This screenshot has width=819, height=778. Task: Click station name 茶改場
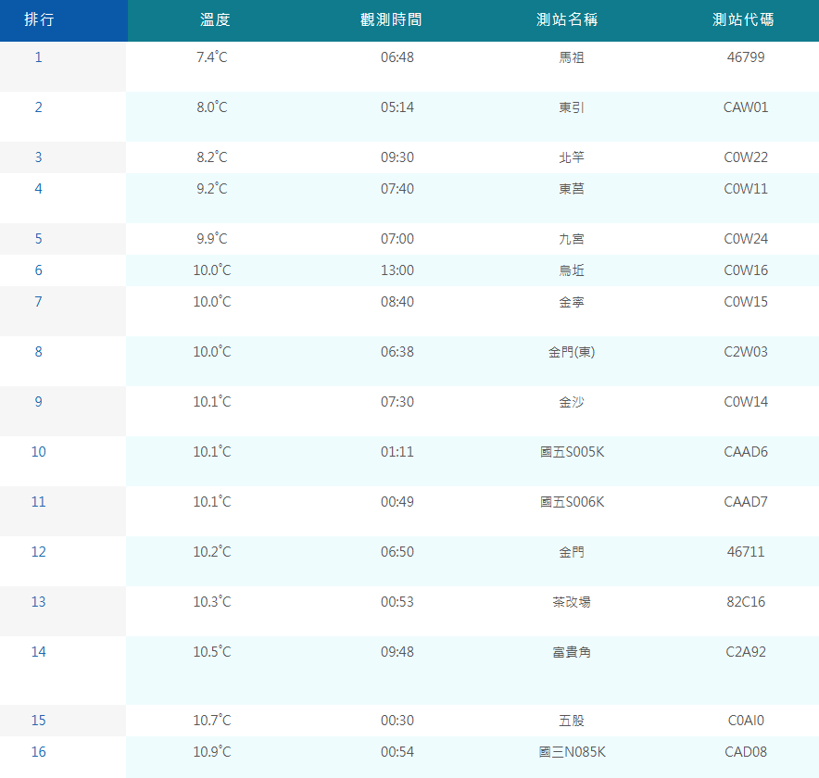(572, 602)
